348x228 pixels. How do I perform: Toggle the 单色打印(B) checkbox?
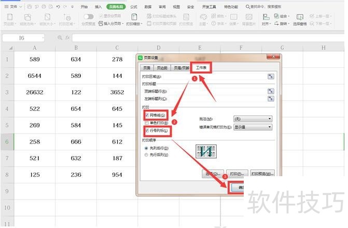[x=147, y=123]
